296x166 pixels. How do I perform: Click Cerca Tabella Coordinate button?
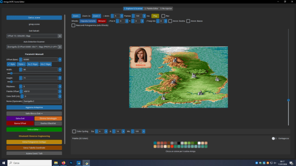pos(34,148)
